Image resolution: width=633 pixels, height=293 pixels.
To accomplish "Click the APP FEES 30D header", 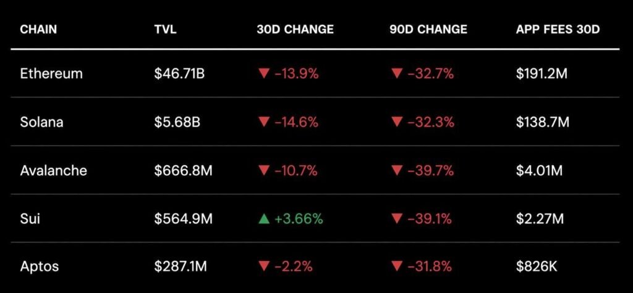I will click(x=558, y=30).
